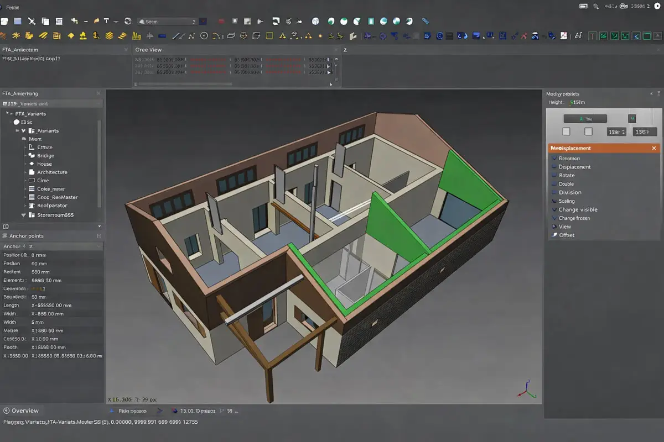The image size is (664, 442).
Task: Select the circle drawing tool icon
Action: click(x=204, y=36)
